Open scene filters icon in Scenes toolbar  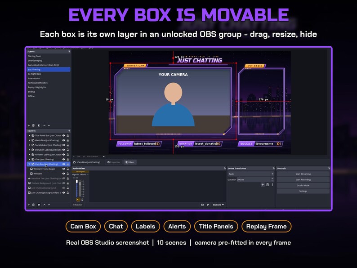(39, 125)
